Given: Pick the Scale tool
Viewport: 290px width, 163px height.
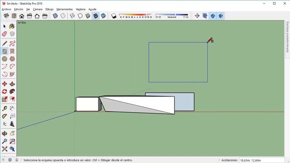Looking at the screenshot, I should (5, 99).
